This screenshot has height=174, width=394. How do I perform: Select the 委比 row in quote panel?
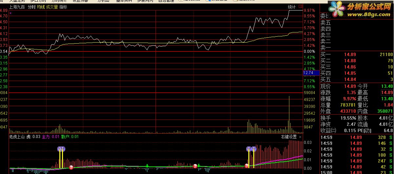tap(357, 16)
